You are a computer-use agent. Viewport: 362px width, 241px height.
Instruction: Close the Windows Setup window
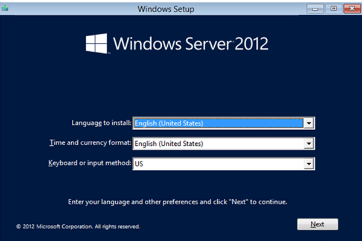click(352, 9)
